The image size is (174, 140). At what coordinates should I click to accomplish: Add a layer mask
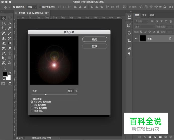(150, 137)
